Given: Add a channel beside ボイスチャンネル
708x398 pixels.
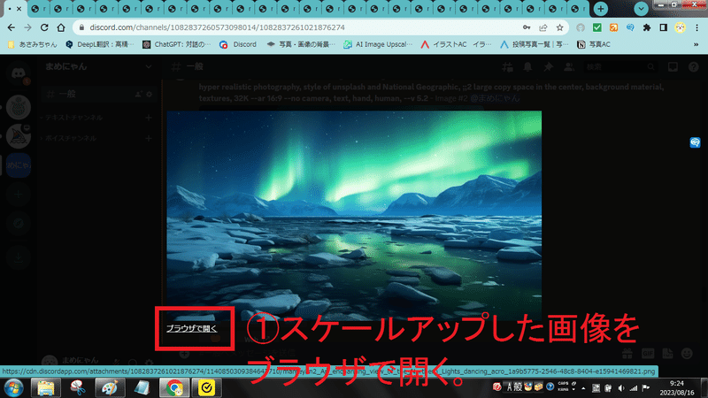Looking at the screenshot, I should coord(149,138).
